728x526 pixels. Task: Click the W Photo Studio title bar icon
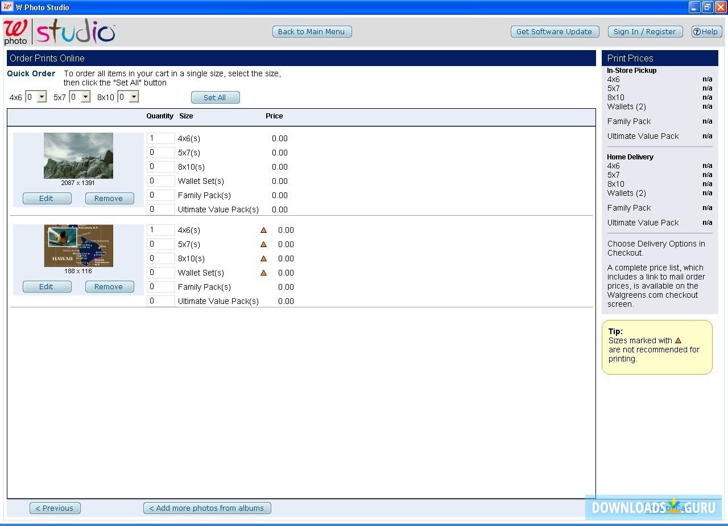pyautogui.click(x=7, y=7)
